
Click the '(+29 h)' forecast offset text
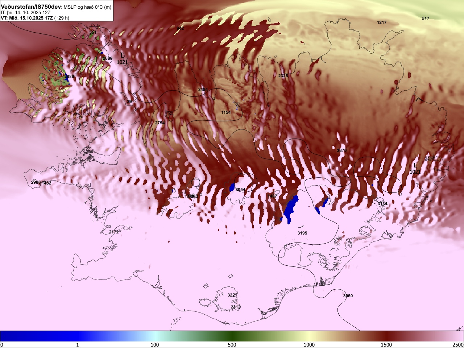click(61, 18)
